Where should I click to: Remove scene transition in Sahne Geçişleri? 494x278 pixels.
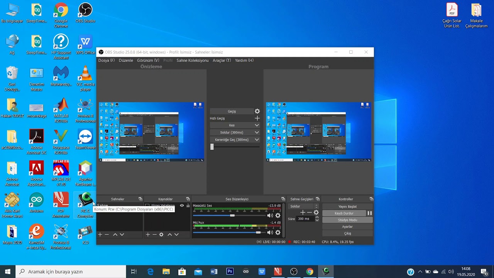[x=309, y=212]
